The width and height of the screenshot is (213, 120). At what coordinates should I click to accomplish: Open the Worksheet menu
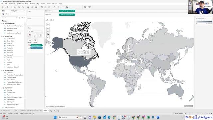tap(12, 4)
